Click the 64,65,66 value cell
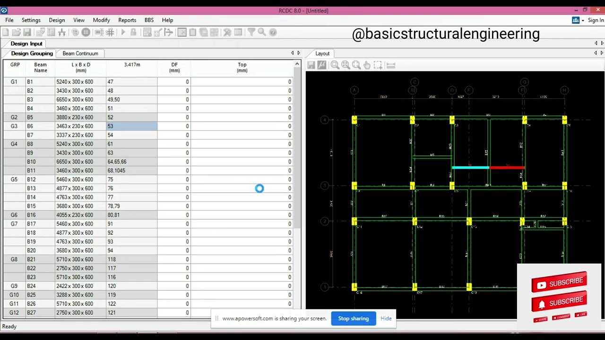 pos(132,161)
